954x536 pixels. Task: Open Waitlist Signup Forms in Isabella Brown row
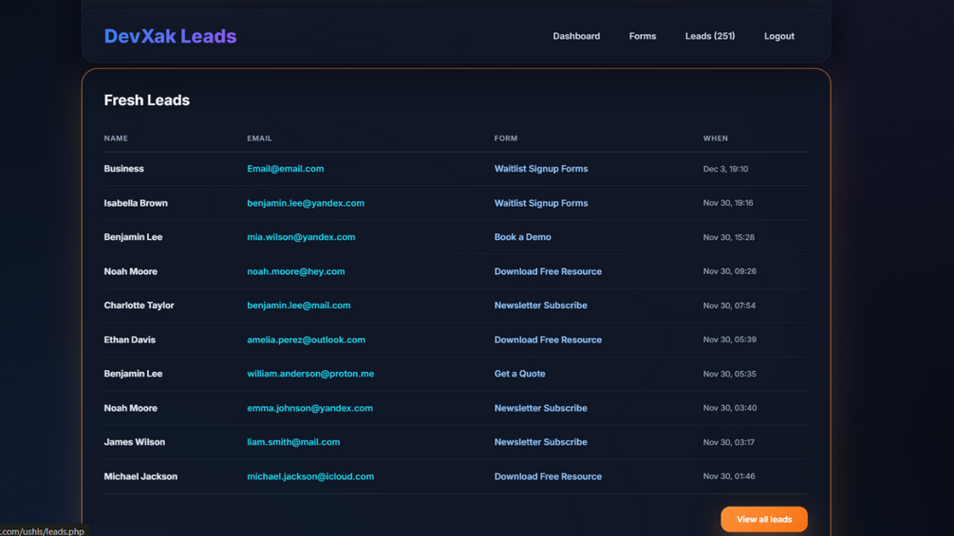point(541,203)
